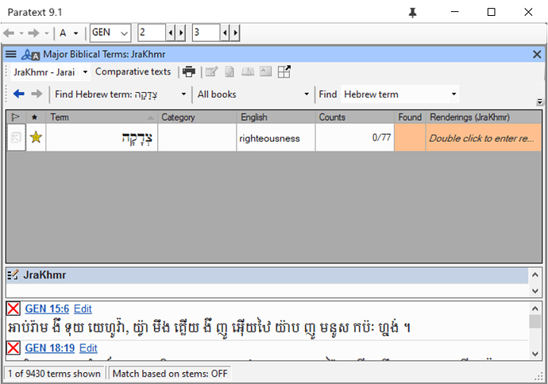
Task: Sort by the Found column header
Action: [410, 117]
